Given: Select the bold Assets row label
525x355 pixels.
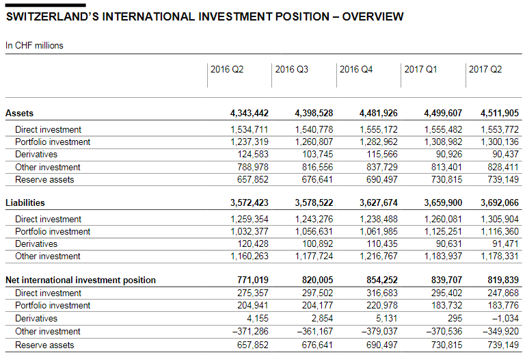Looking at the screenshot, I should coord(19,114).
